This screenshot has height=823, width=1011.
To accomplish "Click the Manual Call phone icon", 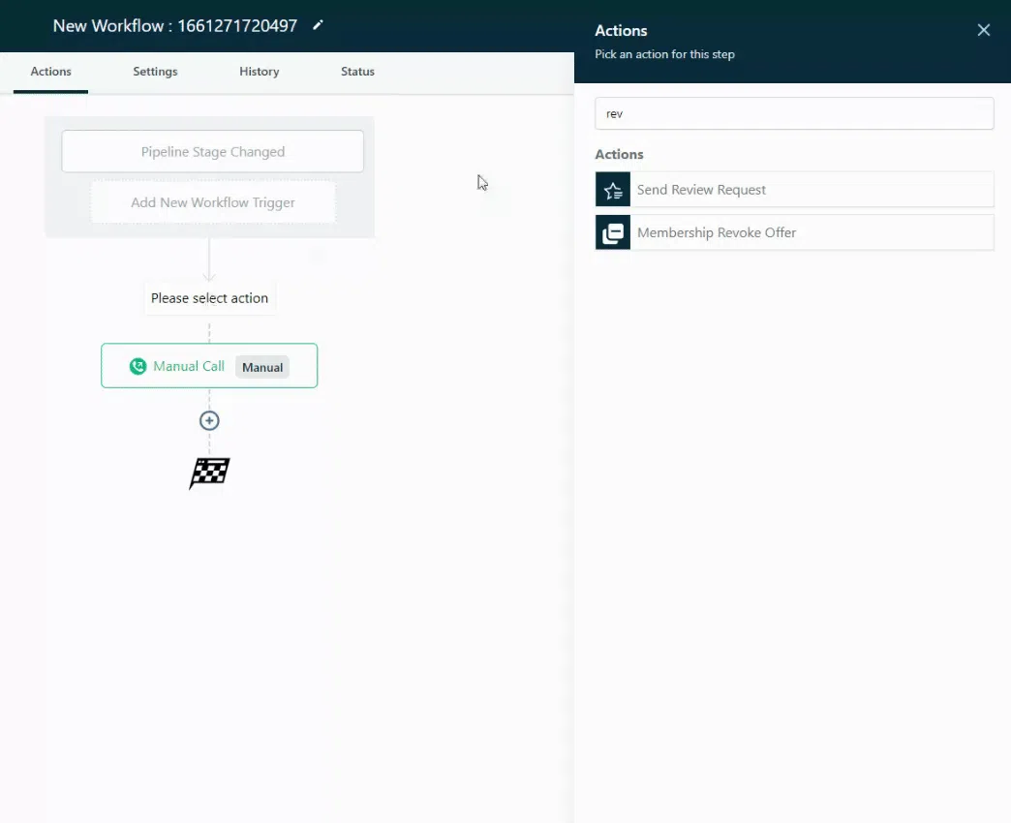I will tap(138, 366).
